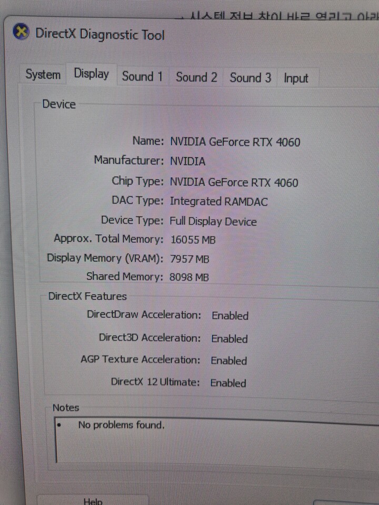This screenshot has height=505, width=379.
Task: Click the Name value NVIDIA GeForce RTX 4060
Action: tap(235, 142)
